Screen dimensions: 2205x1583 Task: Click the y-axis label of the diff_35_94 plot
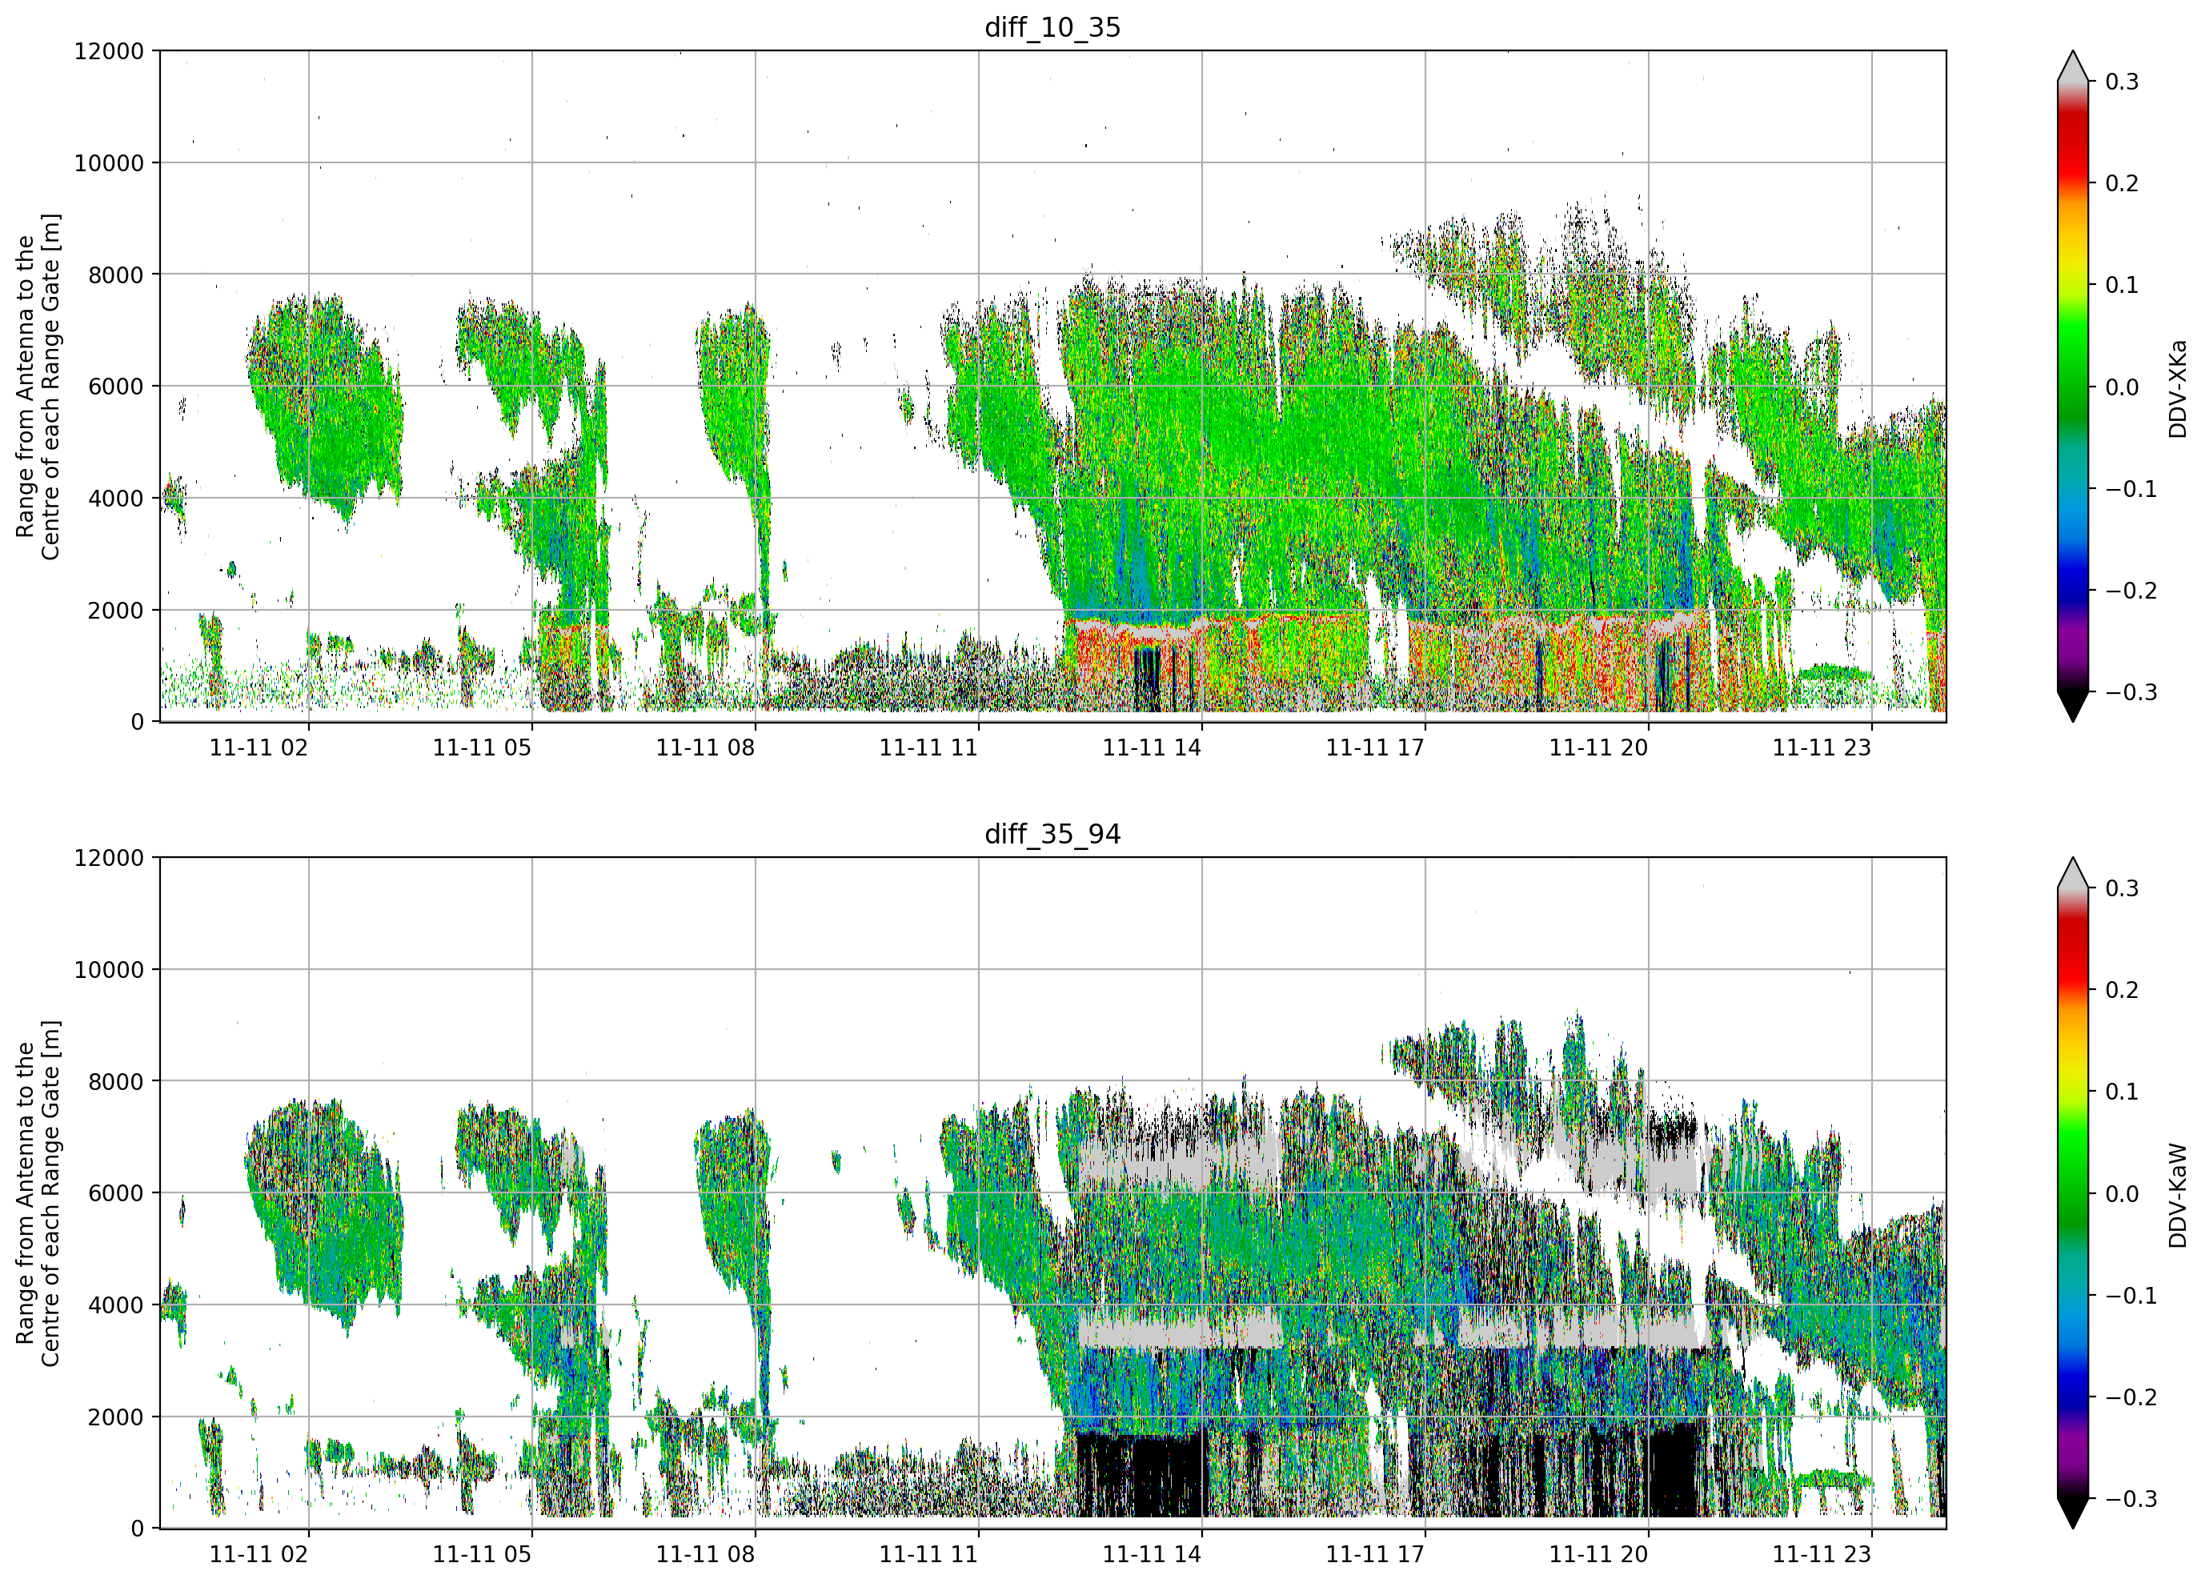pyautogui.click(x=38, y=1193)
